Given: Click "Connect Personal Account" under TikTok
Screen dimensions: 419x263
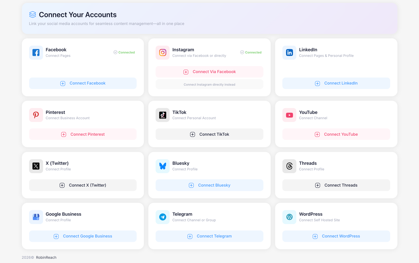Looking at the screenshot, I should (194, 118).
